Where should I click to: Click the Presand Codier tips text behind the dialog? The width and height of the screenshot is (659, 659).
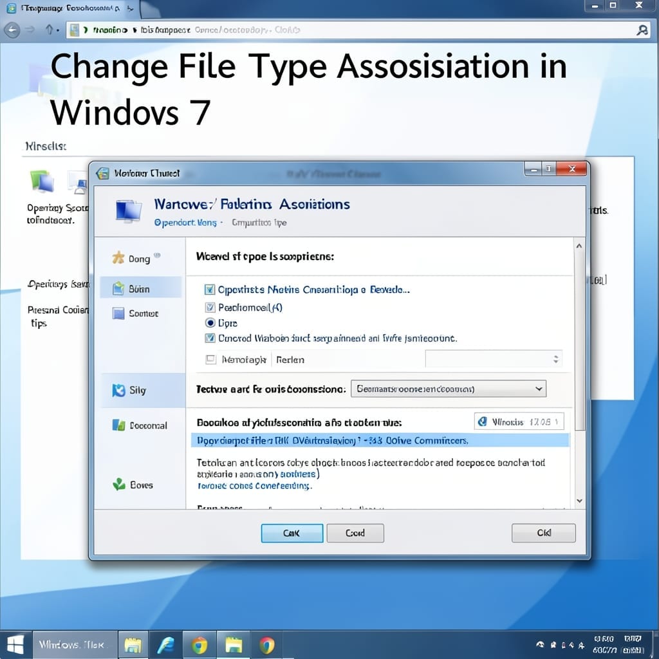57,316
